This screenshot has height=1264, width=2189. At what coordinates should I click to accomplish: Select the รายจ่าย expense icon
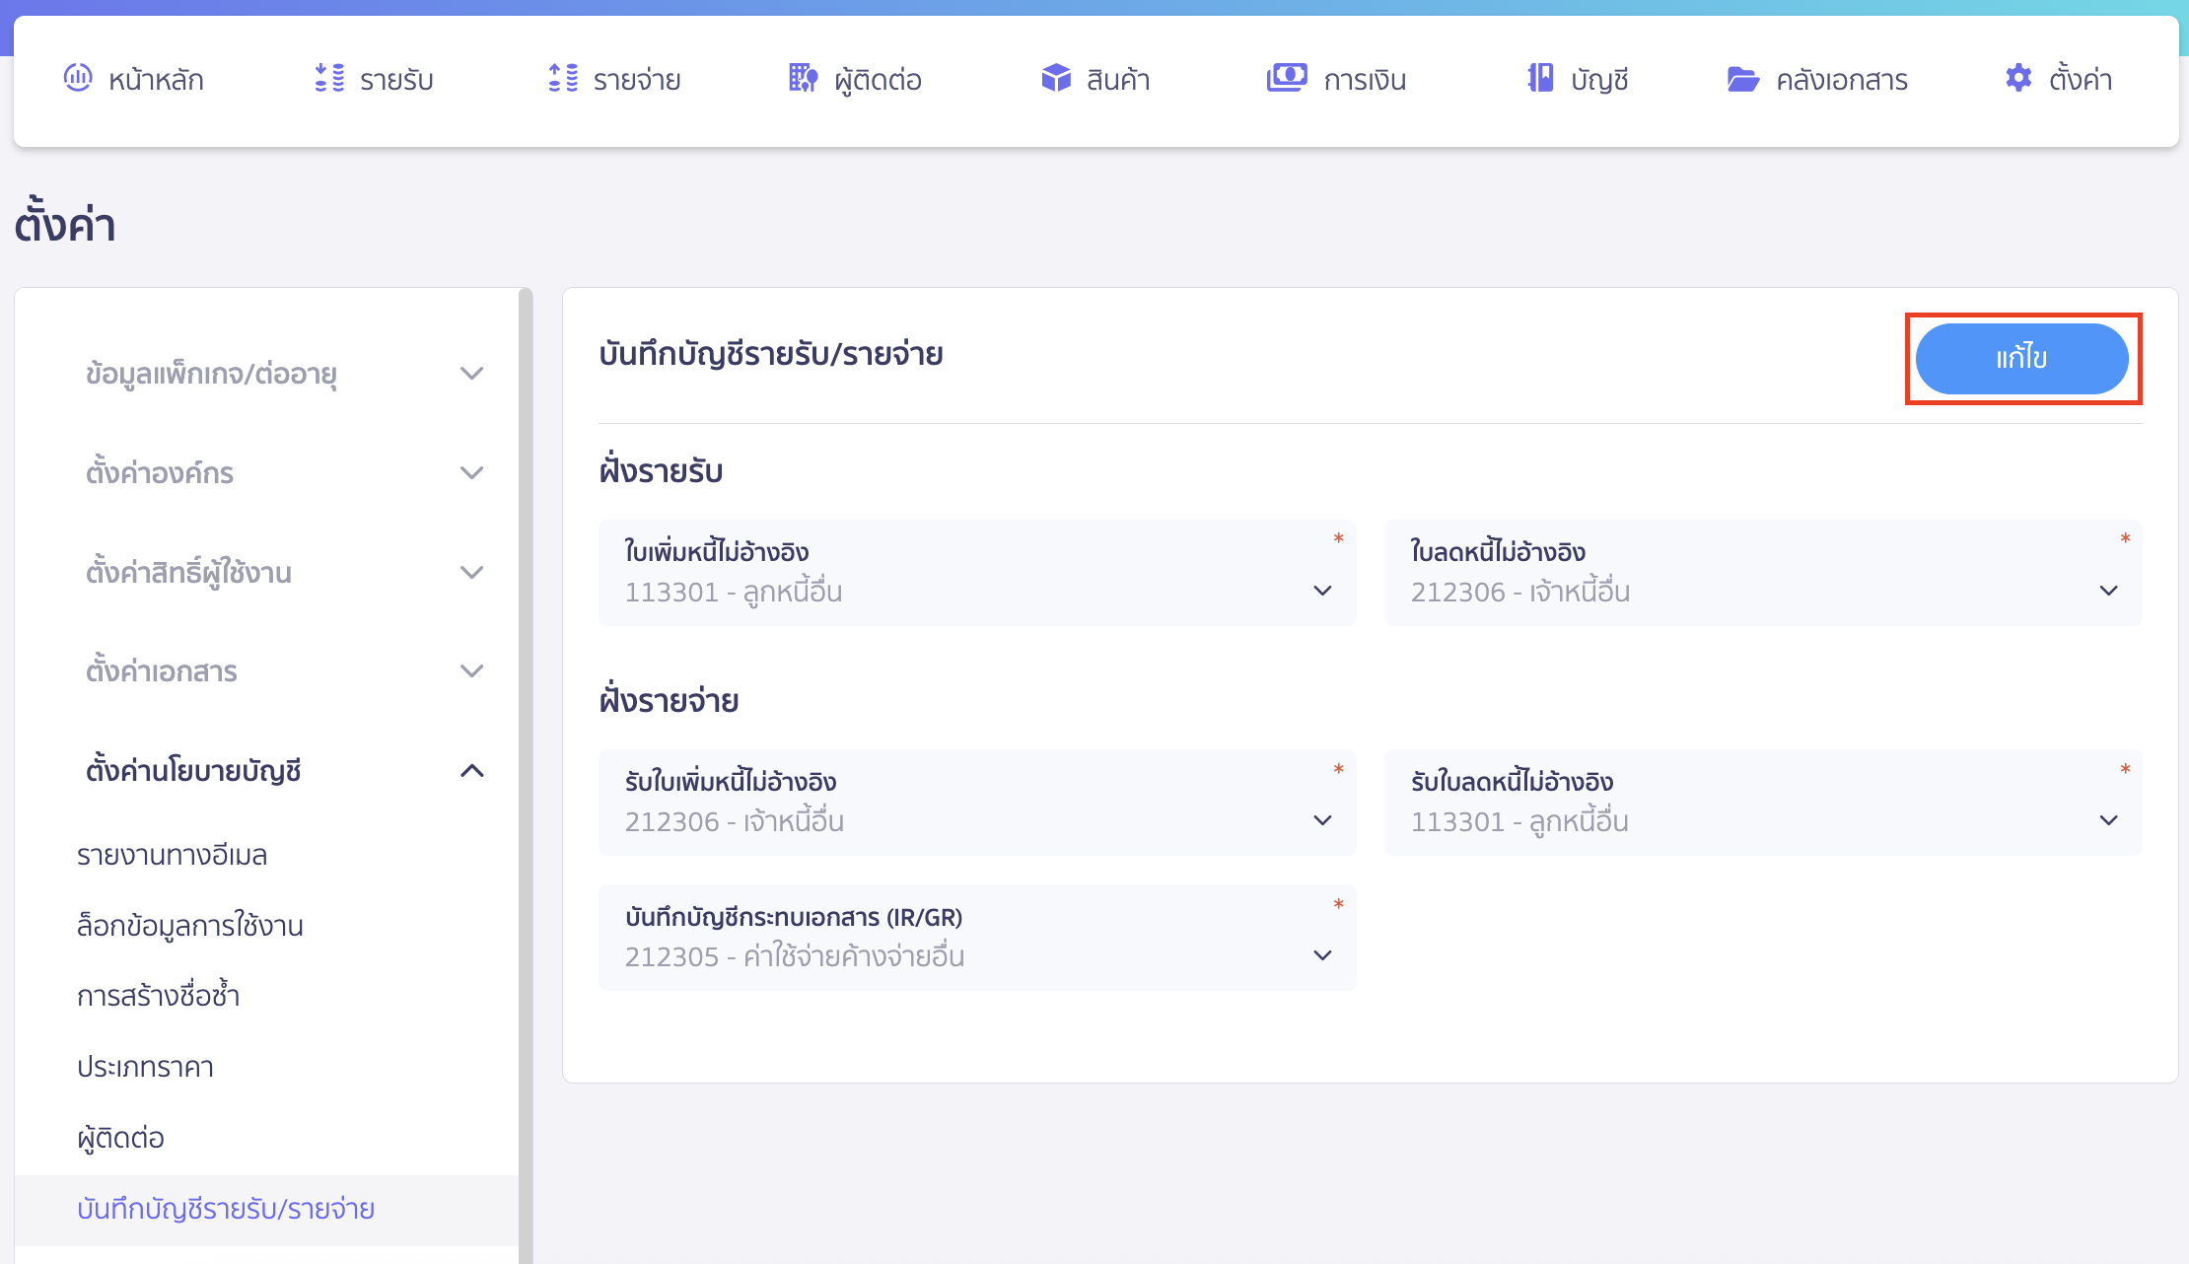coord(563,79)
